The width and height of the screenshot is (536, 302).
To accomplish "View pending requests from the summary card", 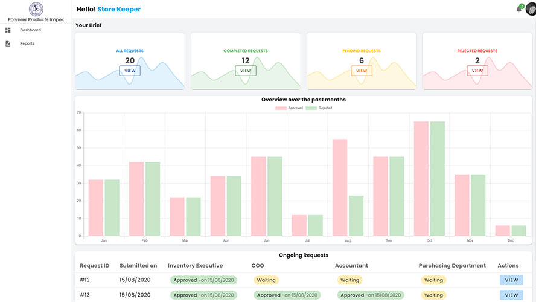I will pos(362,71).
